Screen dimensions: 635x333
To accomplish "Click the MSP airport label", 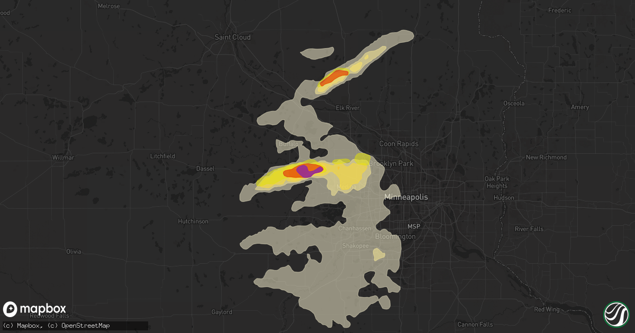I will point(414,227).
